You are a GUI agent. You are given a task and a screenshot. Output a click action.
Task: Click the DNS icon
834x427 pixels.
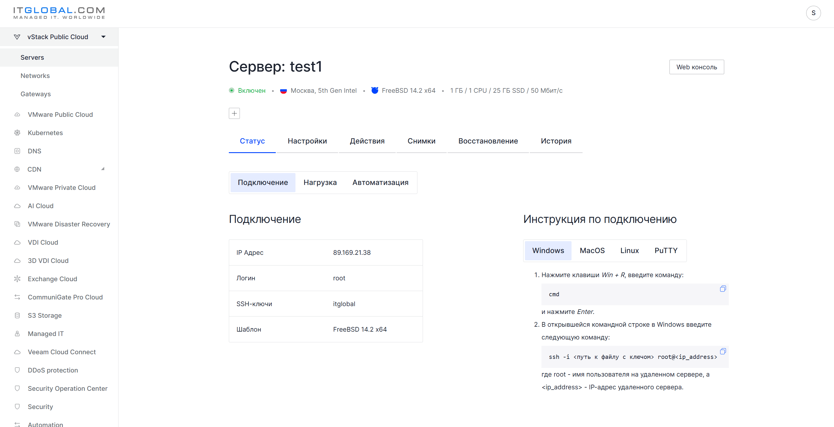[x=17, y=151]
